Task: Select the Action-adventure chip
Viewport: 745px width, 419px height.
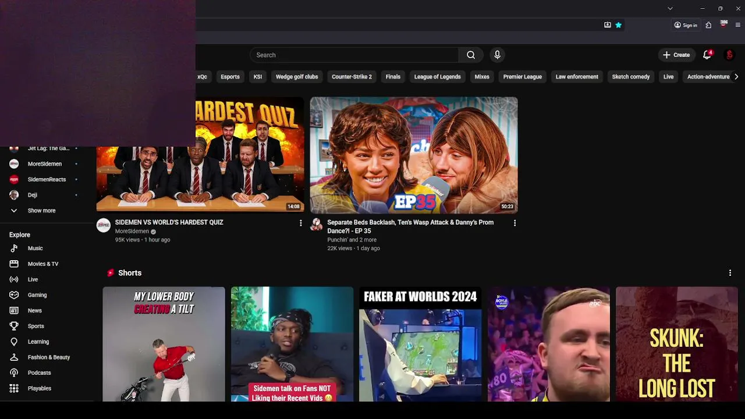Action: tap(708, 77)
